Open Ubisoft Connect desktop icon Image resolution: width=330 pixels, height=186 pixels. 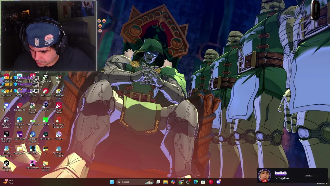32,108
